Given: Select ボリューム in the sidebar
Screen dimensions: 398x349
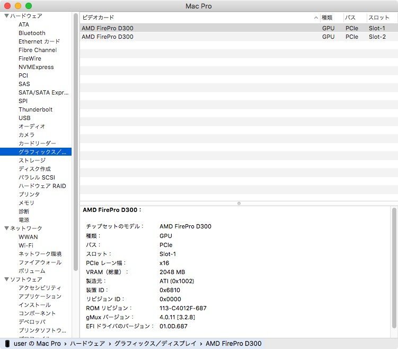Looking at the screenshot, I should pos(32,271).
